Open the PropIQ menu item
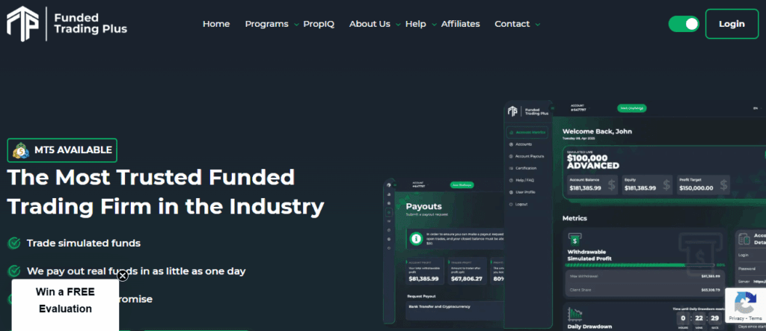The image size is (766, 331). pos(319,24)
